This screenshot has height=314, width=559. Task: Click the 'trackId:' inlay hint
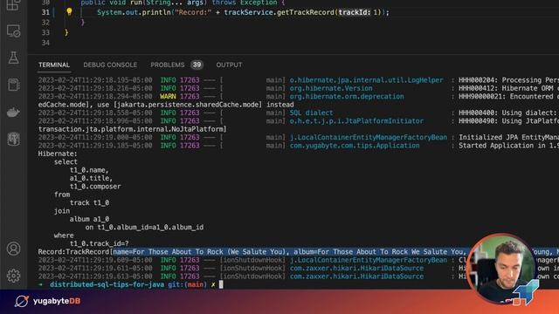355,12
